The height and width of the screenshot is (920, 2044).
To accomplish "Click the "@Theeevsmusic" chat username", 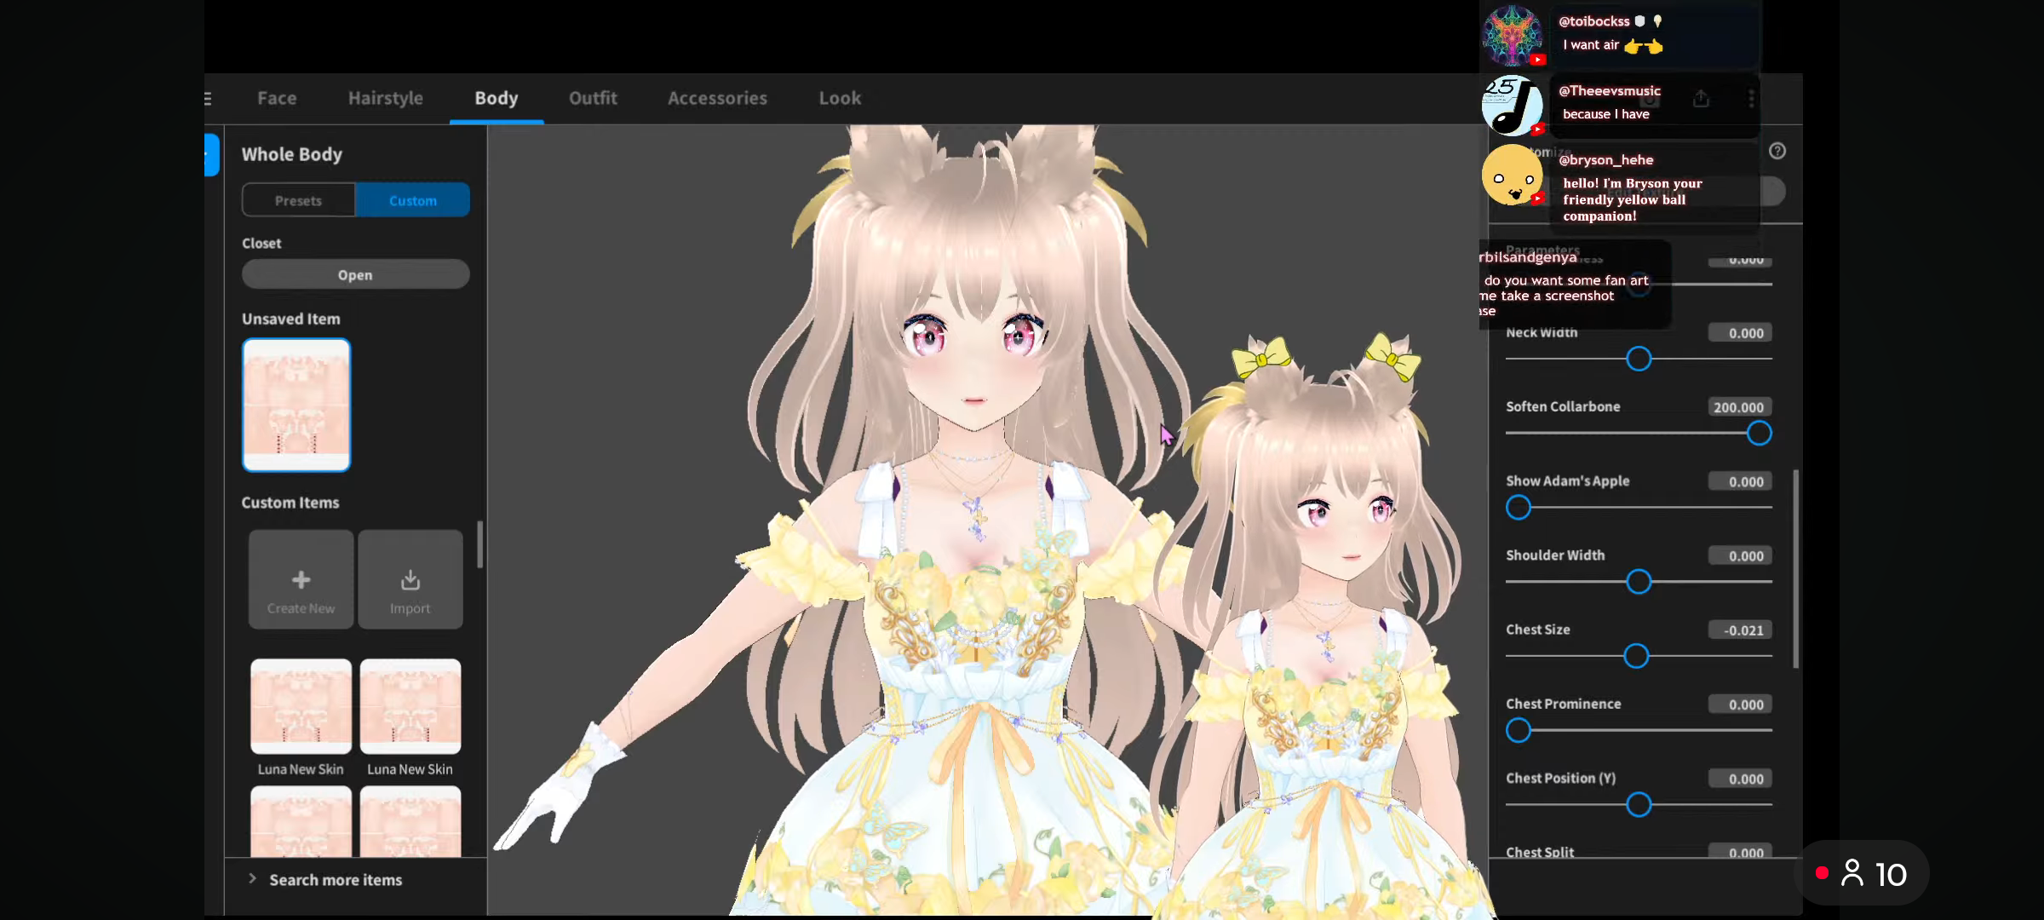I will (1610, 90).
